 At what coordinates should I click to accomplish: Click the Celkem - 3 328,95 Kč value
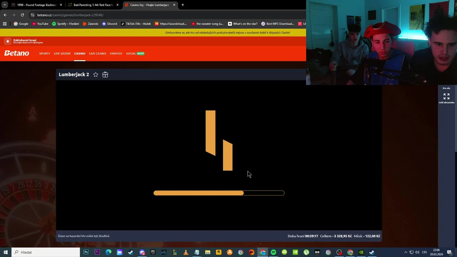click(336, 236)
